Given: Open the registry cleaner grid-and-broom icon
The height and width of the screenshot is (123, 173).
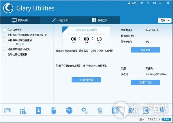Looking at the screenshot, I should click(23, 111).
